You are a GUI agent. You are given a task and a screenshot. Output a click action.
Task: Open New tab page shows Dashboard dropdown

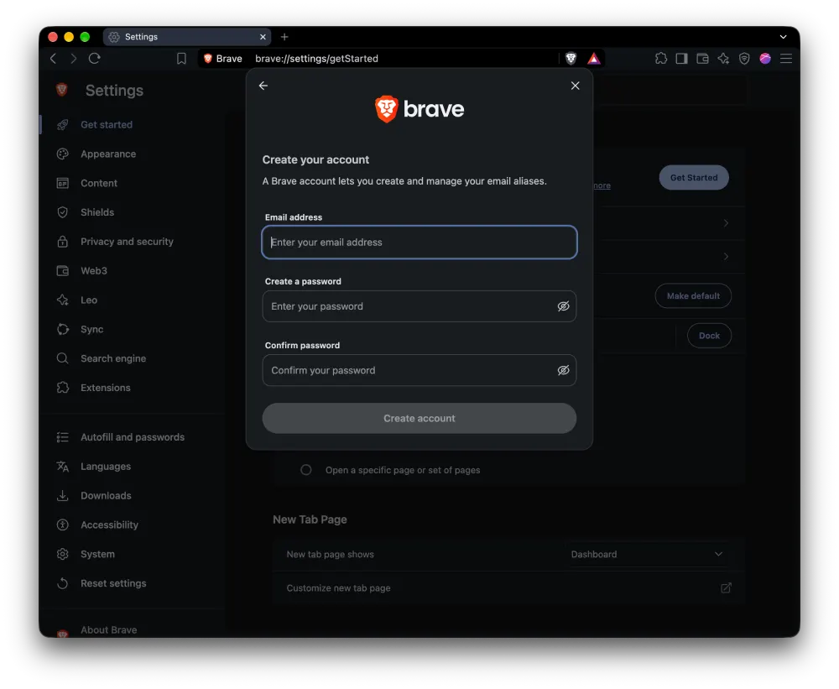646,554
